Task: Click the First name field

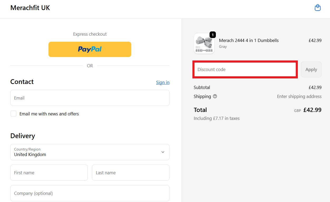Action: click(49, 173)
